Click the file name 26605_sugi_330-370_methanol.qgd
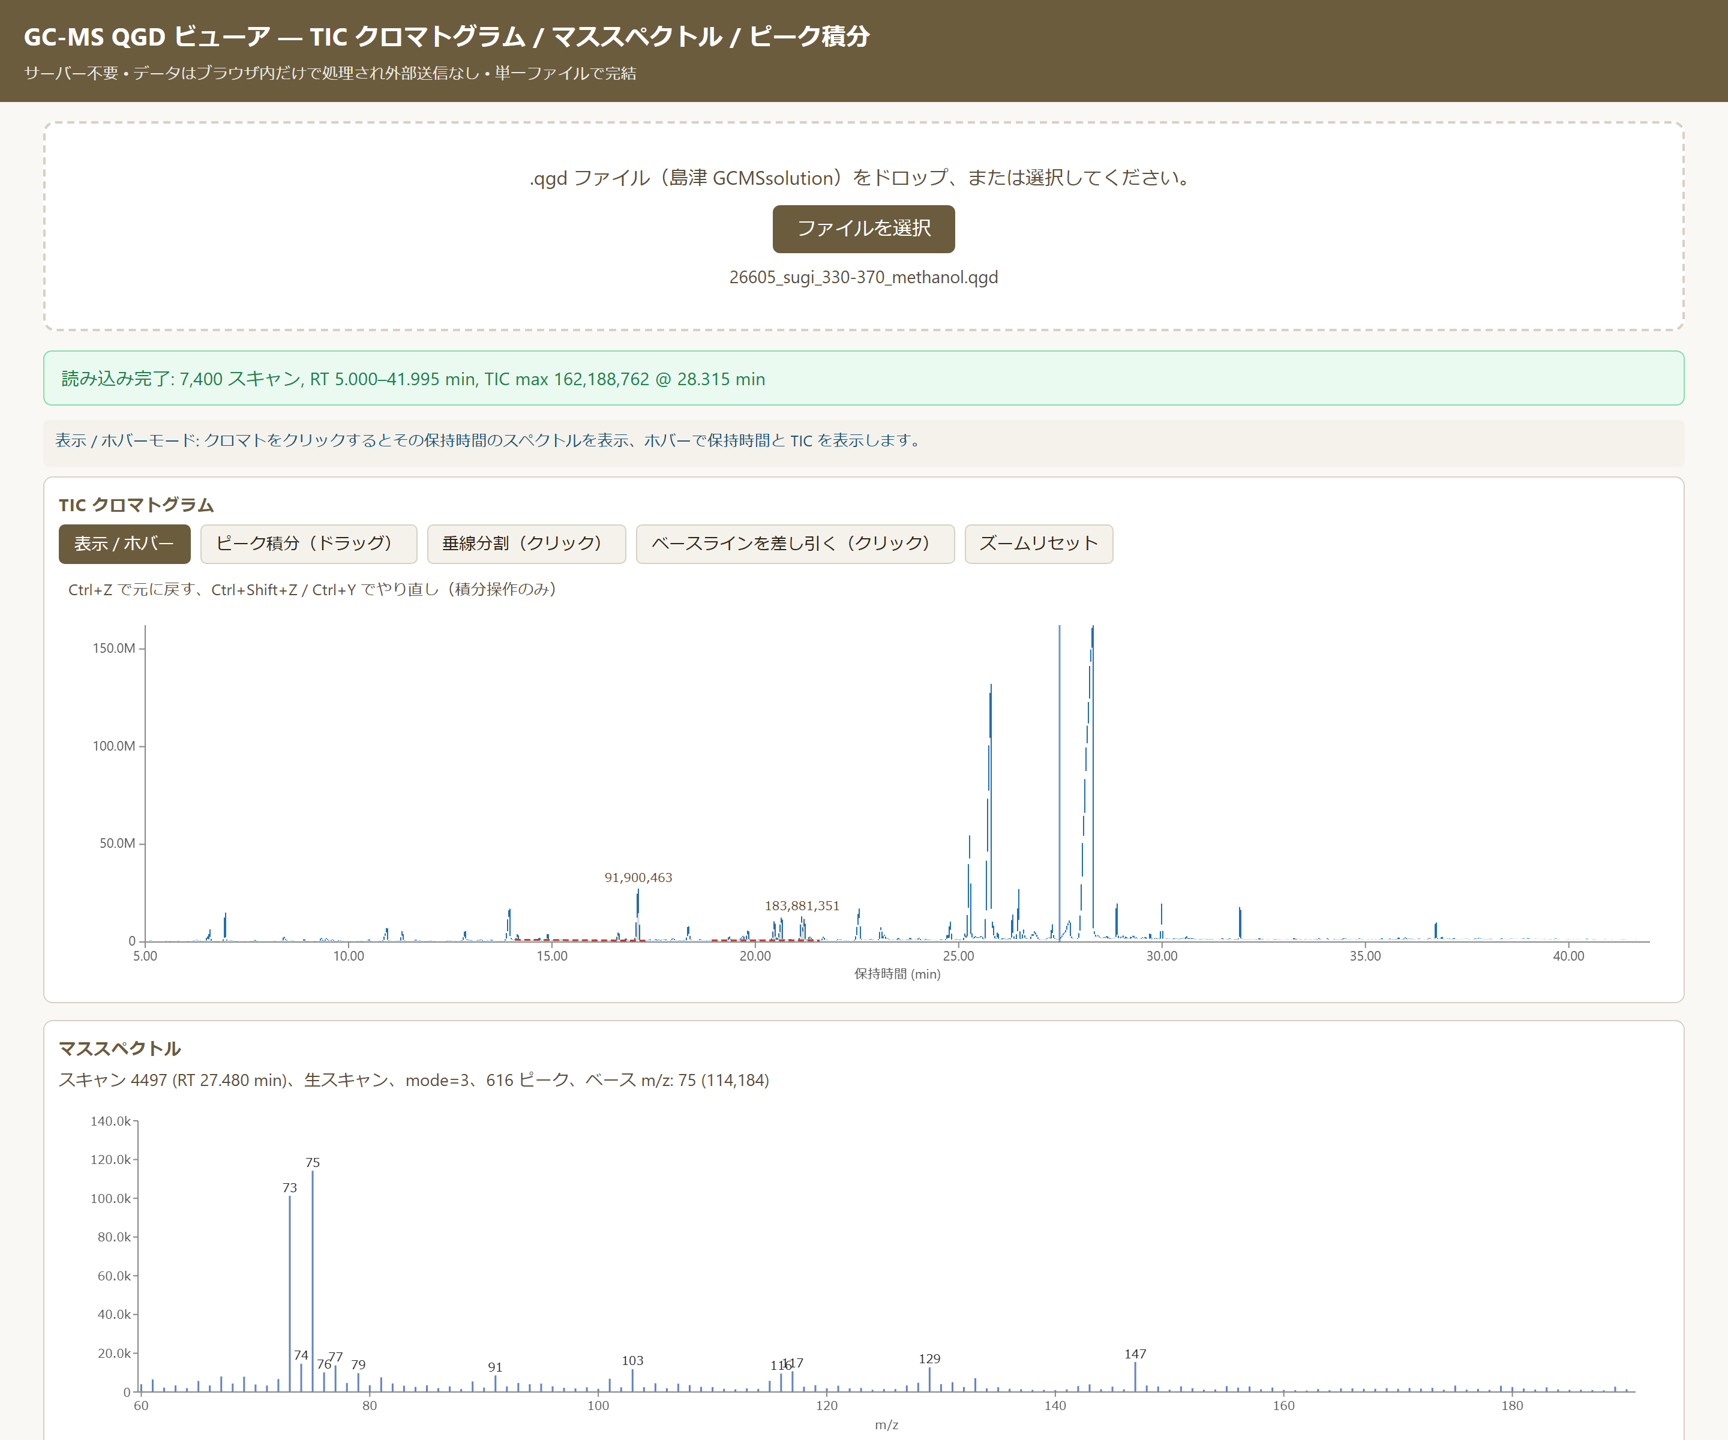 (863, 277)
